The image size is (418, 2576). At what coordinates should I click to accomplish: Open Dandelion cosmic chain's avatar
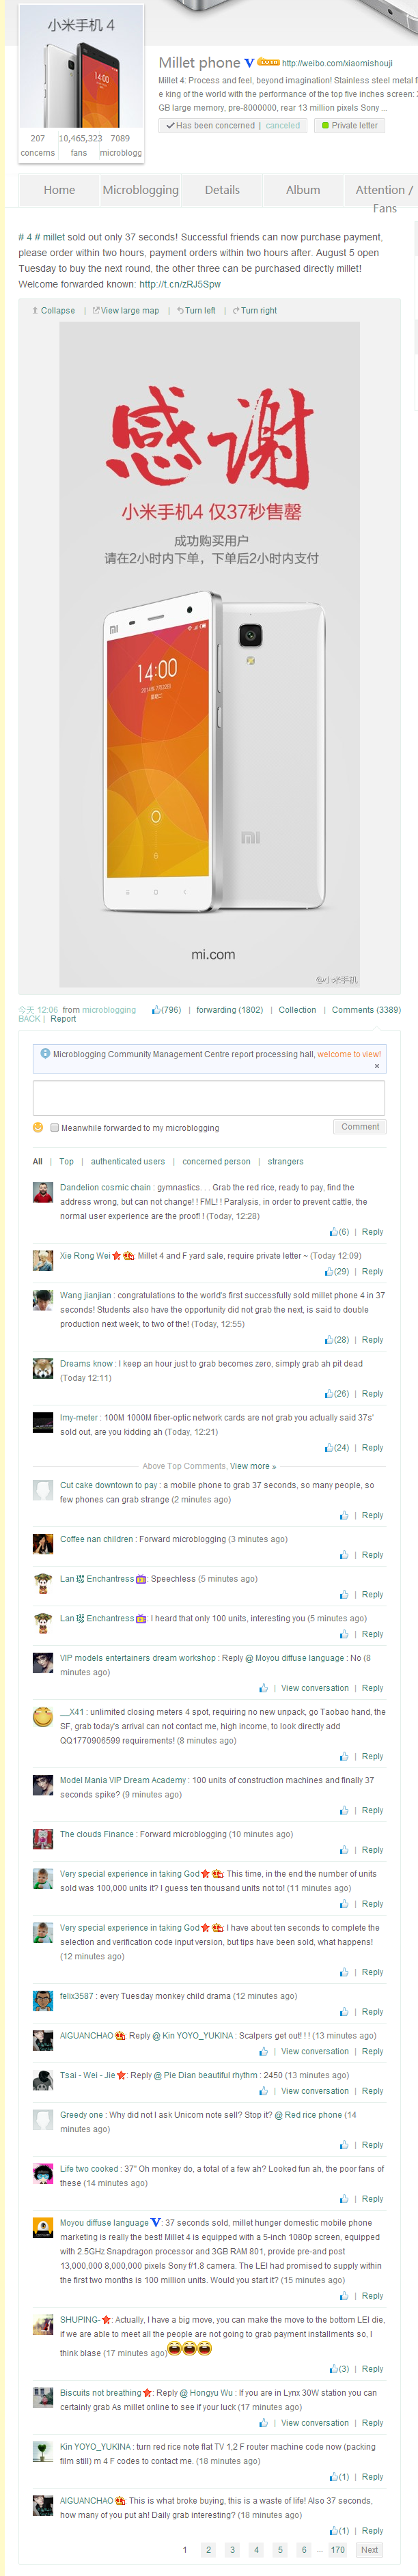tap(43, 1192)
